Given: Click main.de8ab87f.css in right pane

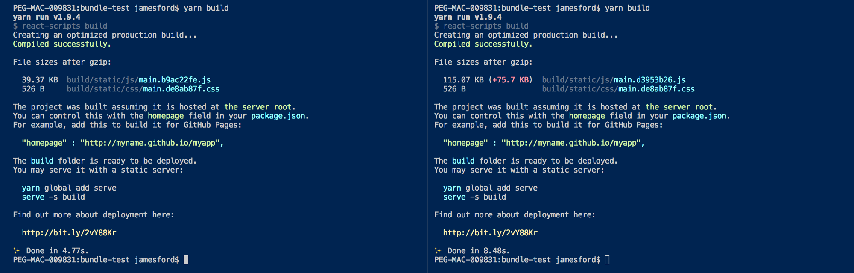Looking at the screenshot, I should click(x=656, y=89).
